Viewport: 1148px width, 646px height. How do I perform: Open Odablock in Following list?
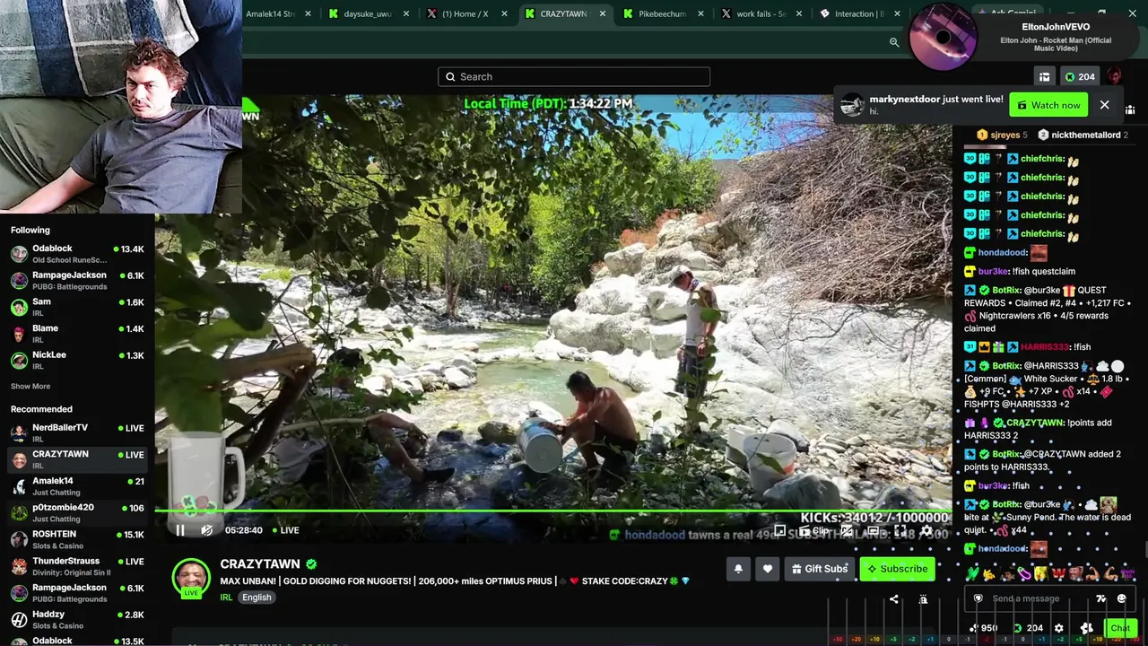[x=77, y=253]
